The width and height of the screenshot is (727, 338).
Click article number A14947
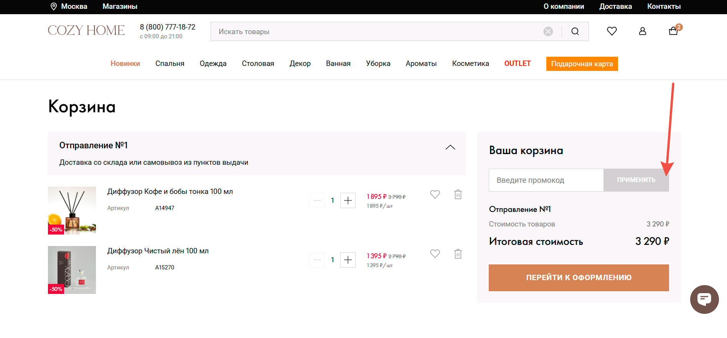pyautogui.click(x=165, y=208)
